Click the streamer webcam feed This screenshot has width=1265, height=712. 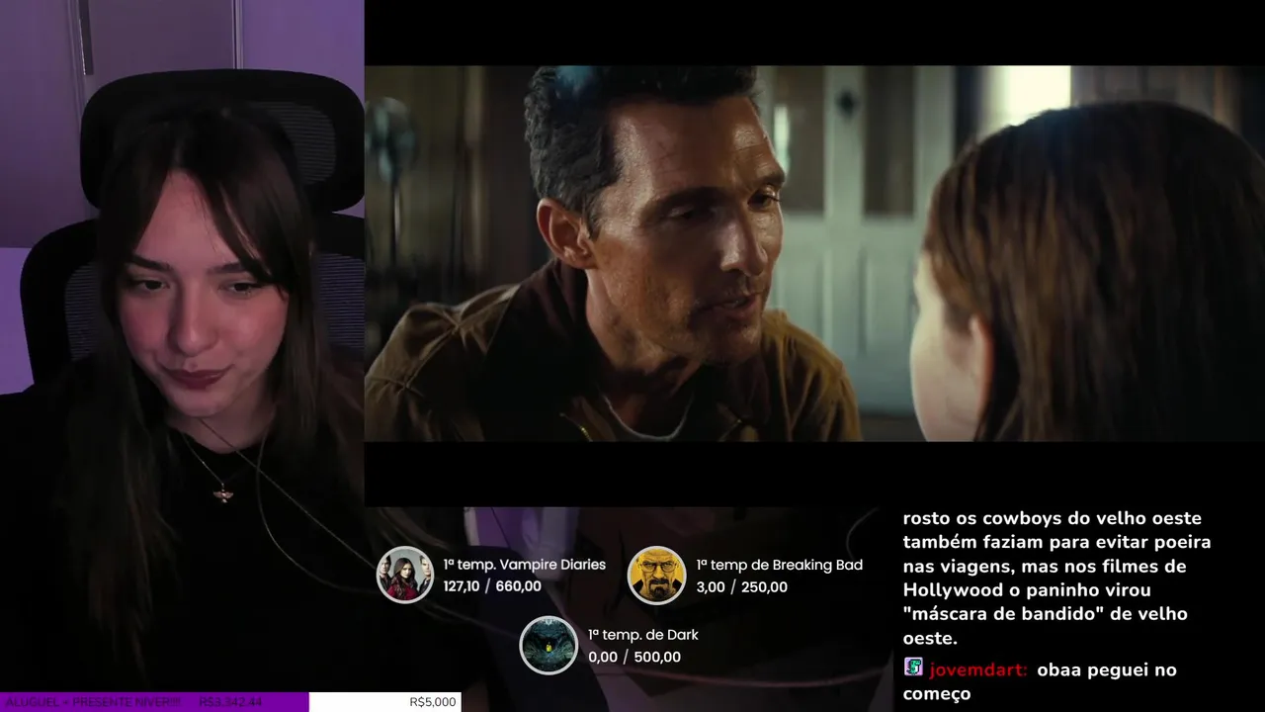[x=182, y=346]
